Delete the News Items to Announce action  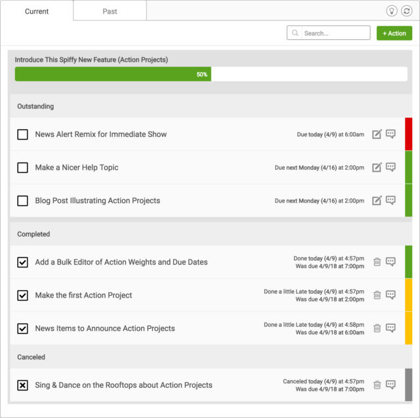click(x=377, y=328)
